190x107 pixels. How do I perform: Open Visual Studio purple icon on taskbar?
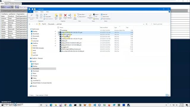[61, 105]
